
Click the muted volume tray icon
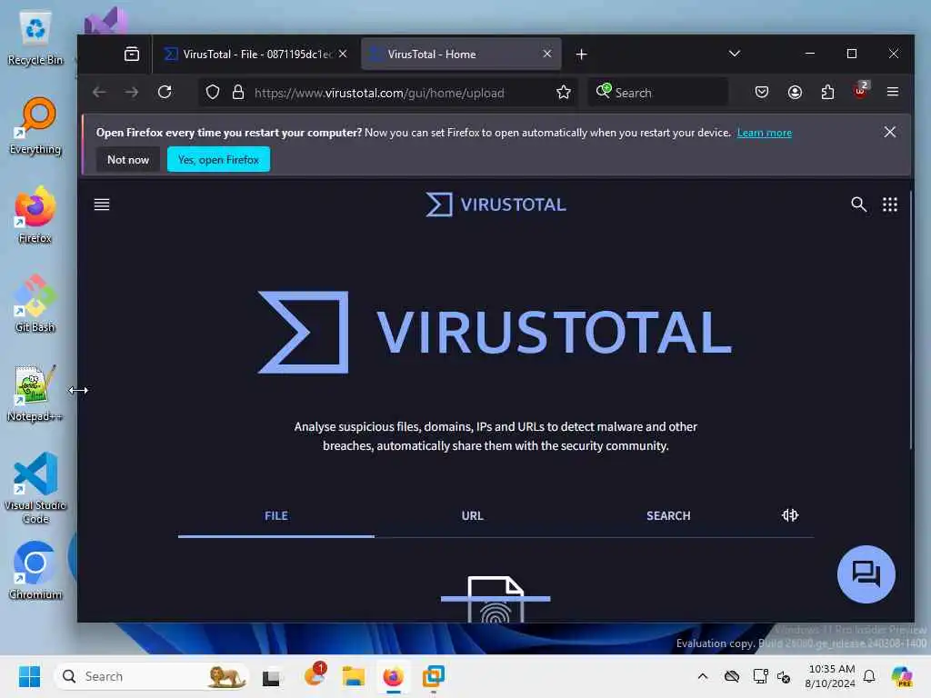point(784,676)
